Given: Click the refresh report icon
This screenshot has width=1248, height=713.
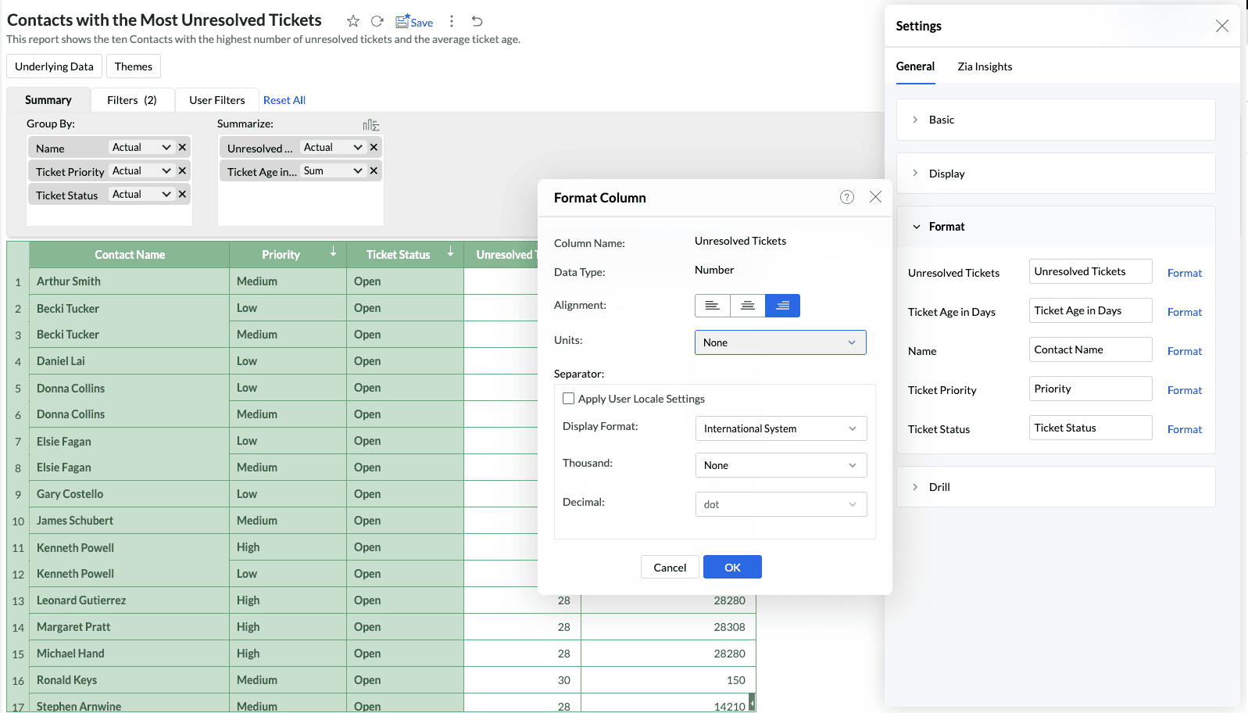Looking at the screenshot, I should [377, 21].
